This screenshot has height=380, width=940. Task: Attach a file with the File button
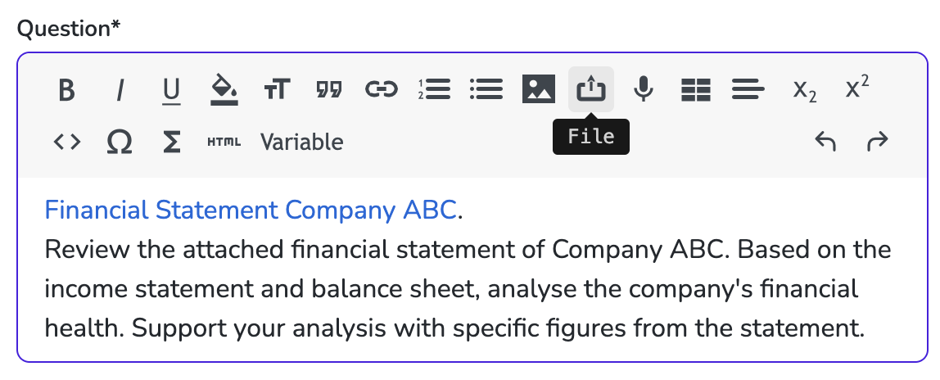click(x=591, y=88)
